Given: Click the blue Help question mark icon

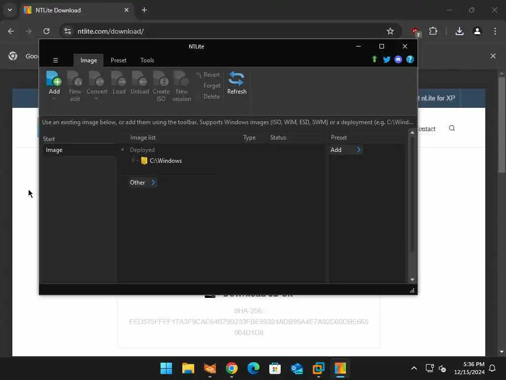Looking at the screenshot, I should pos(410,59).
